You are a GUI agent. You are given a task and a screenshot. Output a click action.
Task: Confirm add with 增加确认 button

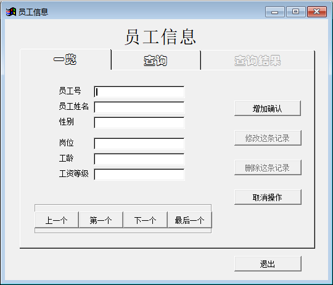[268, 109]
